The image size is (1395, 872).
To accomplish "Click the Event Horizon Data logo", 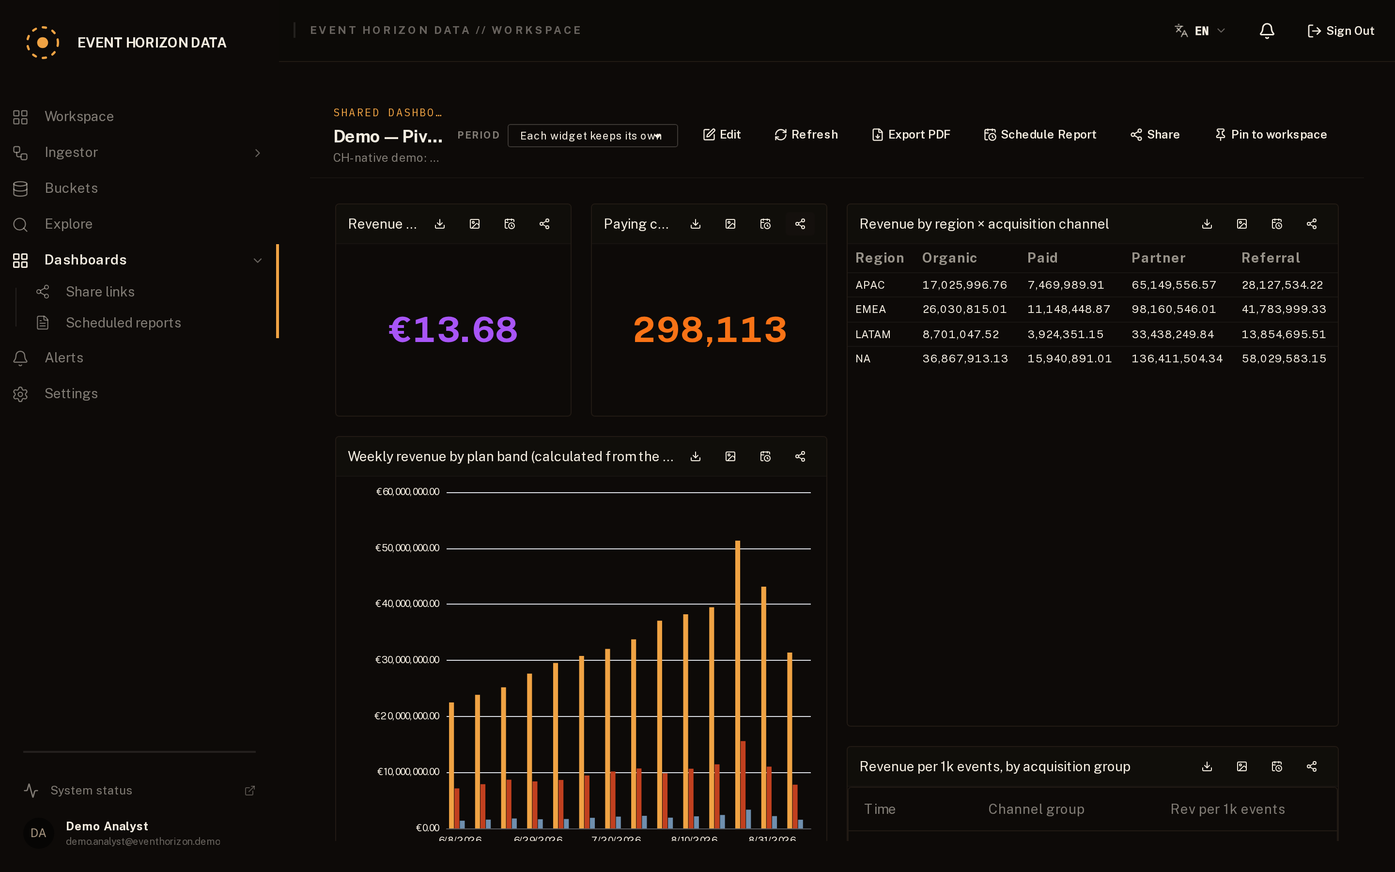I will [x=43, y=43].
